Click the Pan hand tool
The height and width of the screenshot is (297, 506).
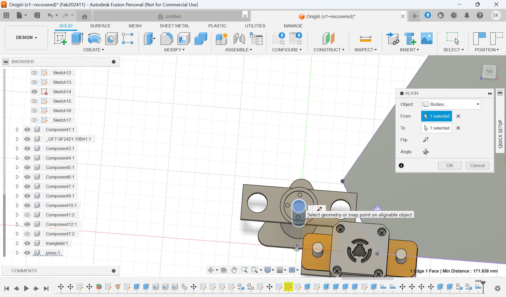[x=234, y=270]
